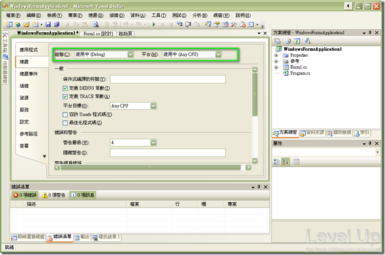Expand the Form1.cs node in 方案總管
This screenshot has height=255, width=385.
tap(276, 67)
